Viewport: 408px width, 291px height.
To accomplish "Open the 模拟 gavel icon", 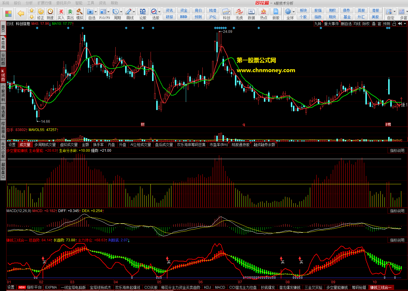I will coord(79,12).
